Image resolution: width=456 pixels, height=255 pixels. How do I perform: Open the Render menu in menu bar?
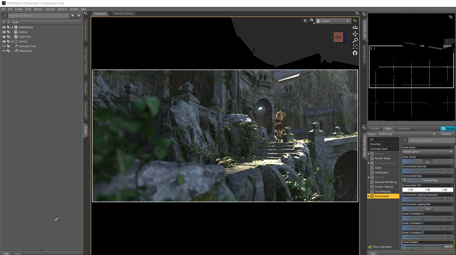click(38, 9)
